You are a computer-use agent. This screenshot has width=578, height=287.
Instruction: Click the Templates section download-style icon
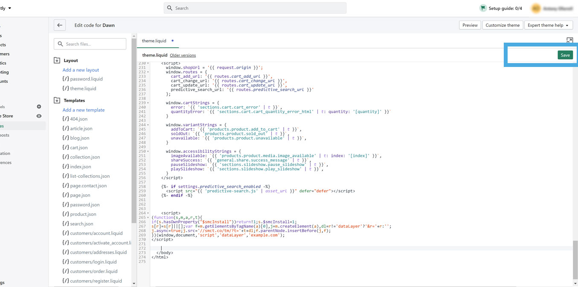click(x=56, y=100)
